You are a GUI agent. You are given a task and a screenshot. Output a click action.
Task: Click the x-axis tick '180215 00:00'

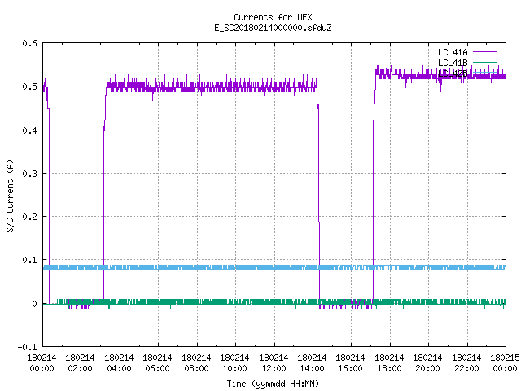505,363
